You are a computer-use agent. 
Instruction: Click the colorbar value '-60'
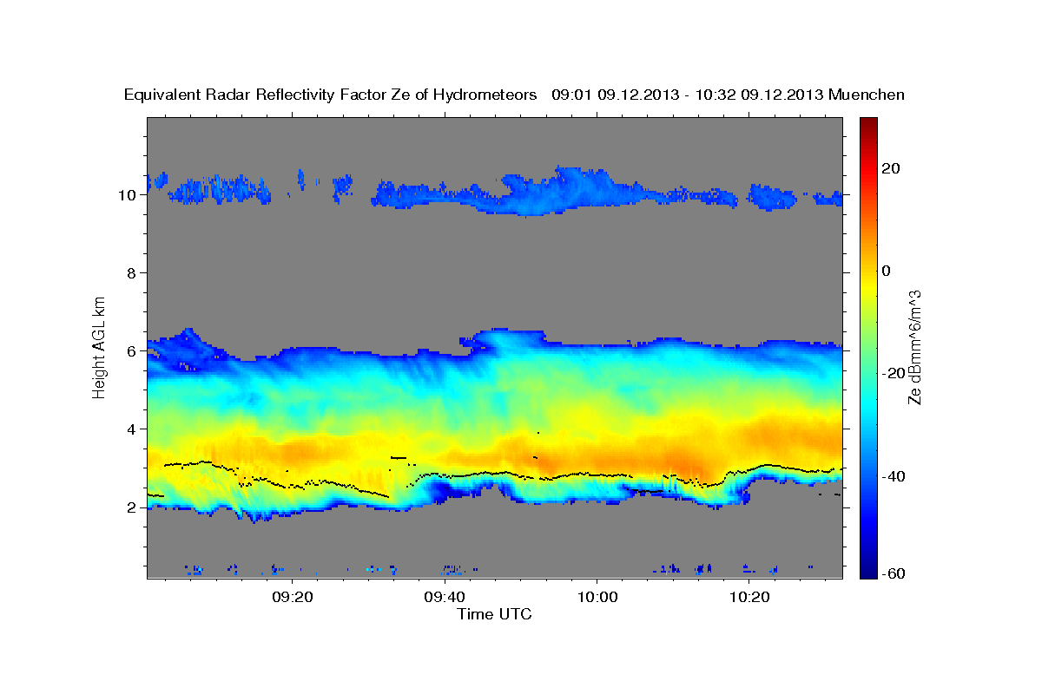[x=894, y=574]
